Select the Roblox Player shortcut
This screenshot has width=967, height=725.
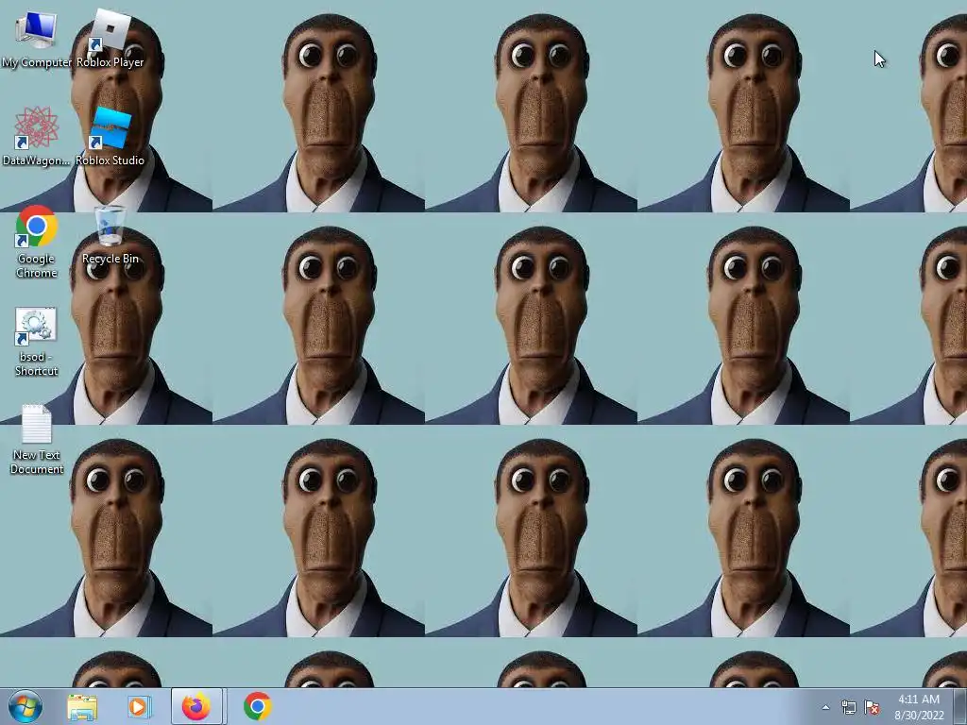coord(110,39)
